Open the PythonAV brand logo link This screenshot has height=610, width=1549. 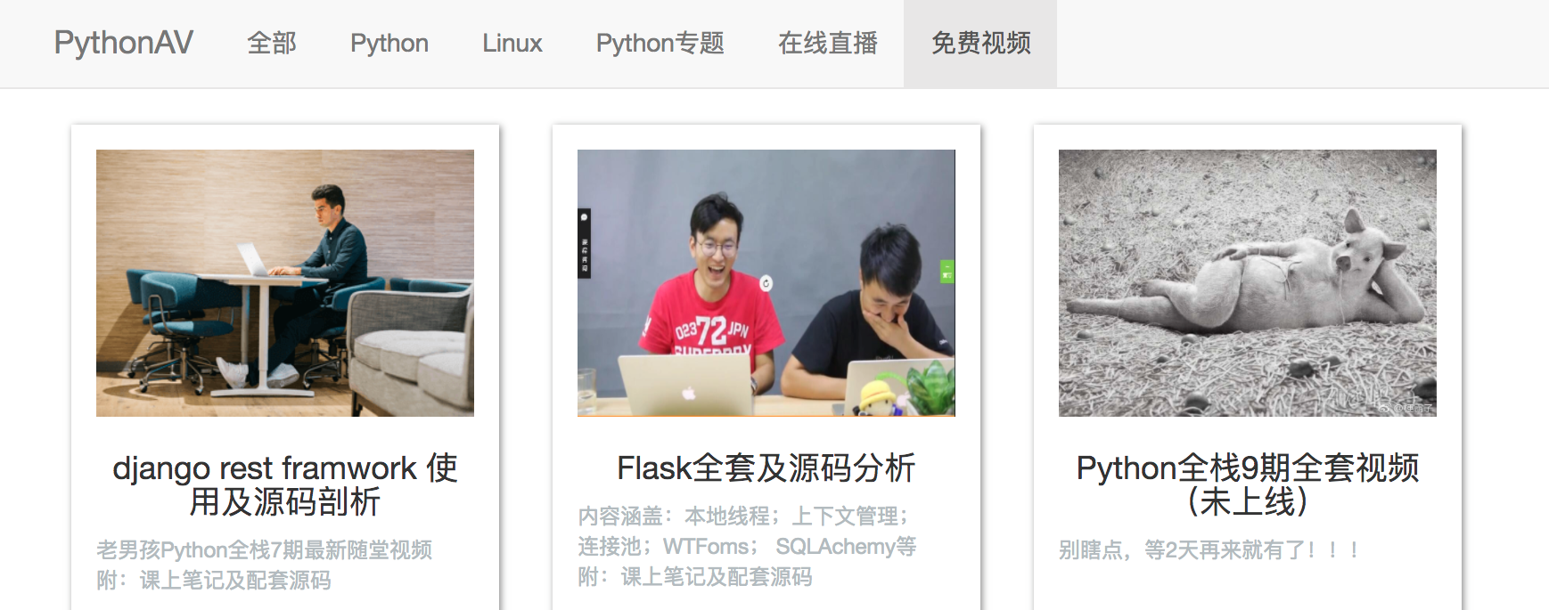(123, 43)
